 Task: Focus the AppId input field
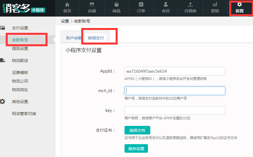(175, 71)
